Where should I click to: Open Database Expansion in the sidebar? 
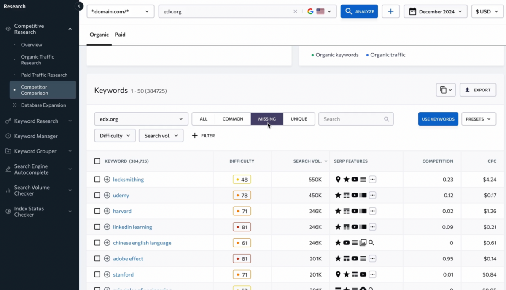[x=43, y=105]
